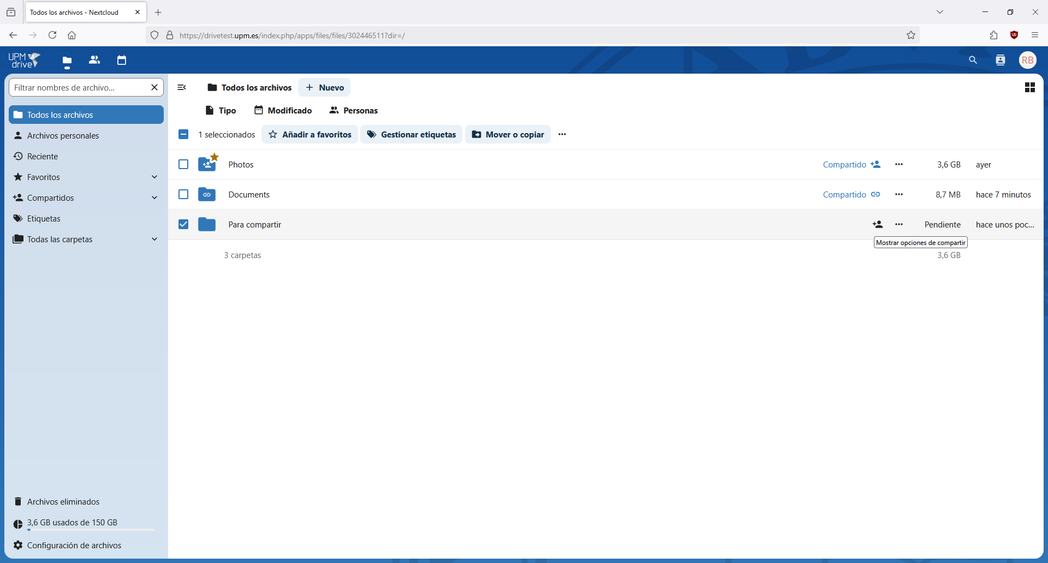The width and height of the screenshot is (1048, 563).
Task: Open the Photos folder name
Action: (x=241, y=164)
